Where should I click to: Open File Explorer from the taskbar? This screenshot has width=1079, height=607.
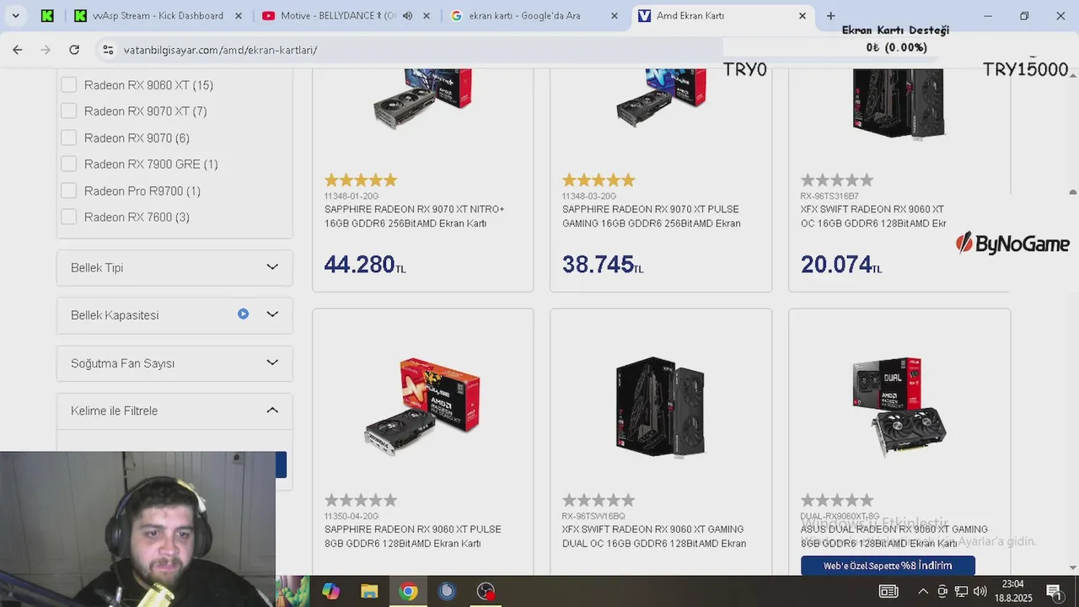(x=369, y=591)
